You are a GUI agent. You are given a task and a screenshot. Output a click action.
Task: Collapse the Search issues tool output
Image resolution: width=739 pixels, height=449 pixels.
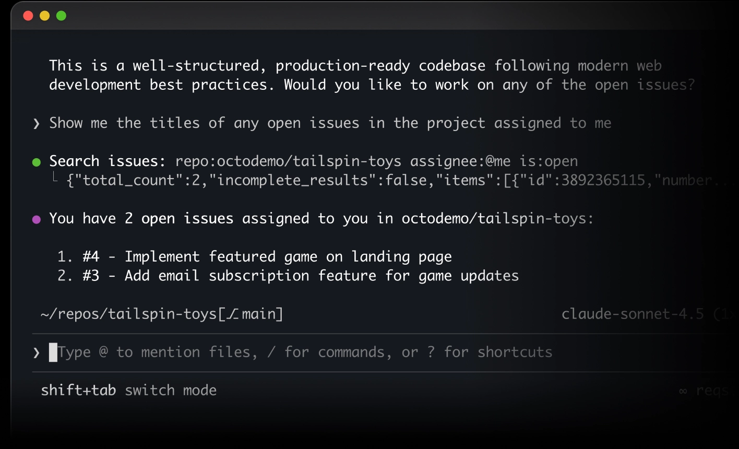tap(104, 161)
